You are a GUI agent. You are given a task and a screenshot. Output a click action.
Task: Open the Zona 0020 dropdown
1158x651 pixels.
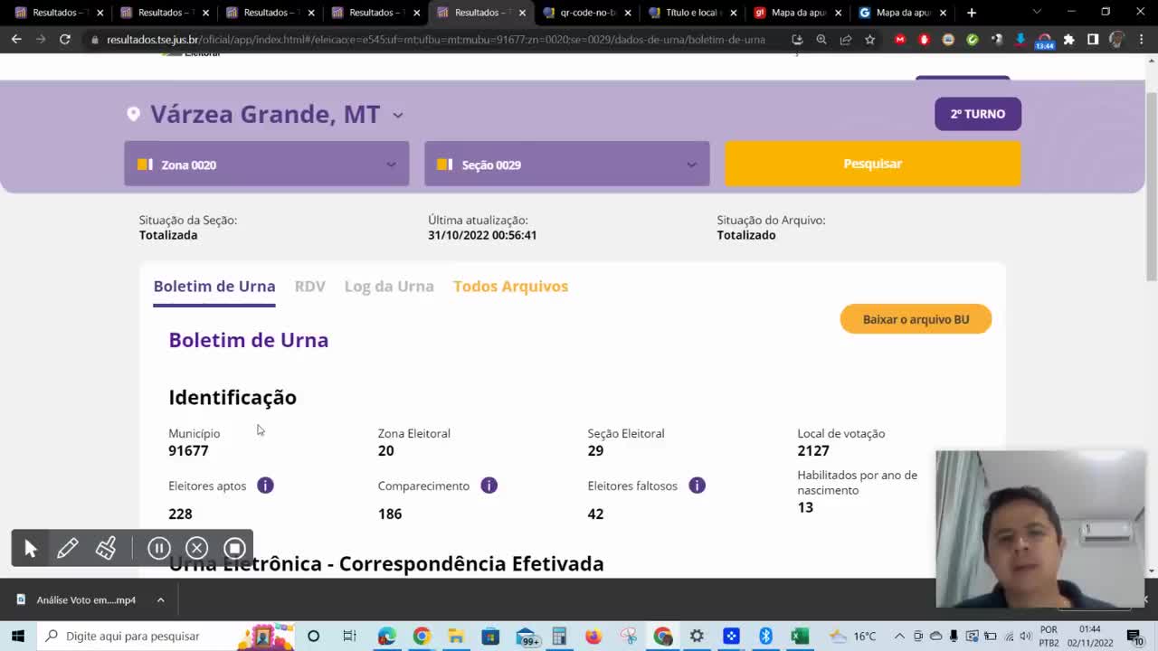pyautogui.click(x=267, y=164)
